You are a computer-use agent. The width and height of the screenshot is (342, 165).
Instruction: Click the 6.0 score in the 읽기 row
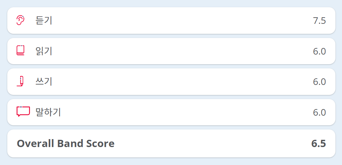(319, 51)
